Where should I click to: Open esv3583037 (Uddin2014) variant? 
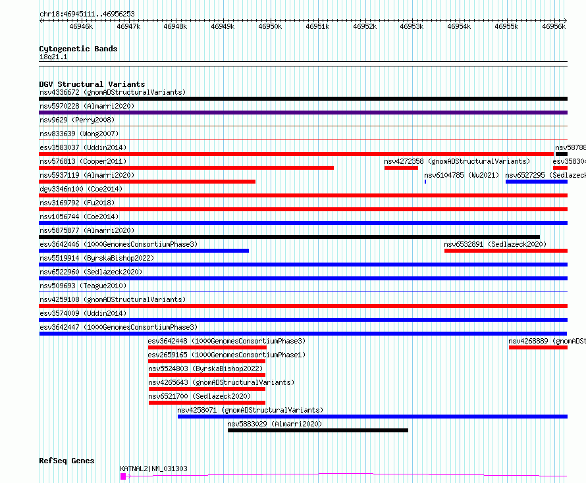coord(83,147)
